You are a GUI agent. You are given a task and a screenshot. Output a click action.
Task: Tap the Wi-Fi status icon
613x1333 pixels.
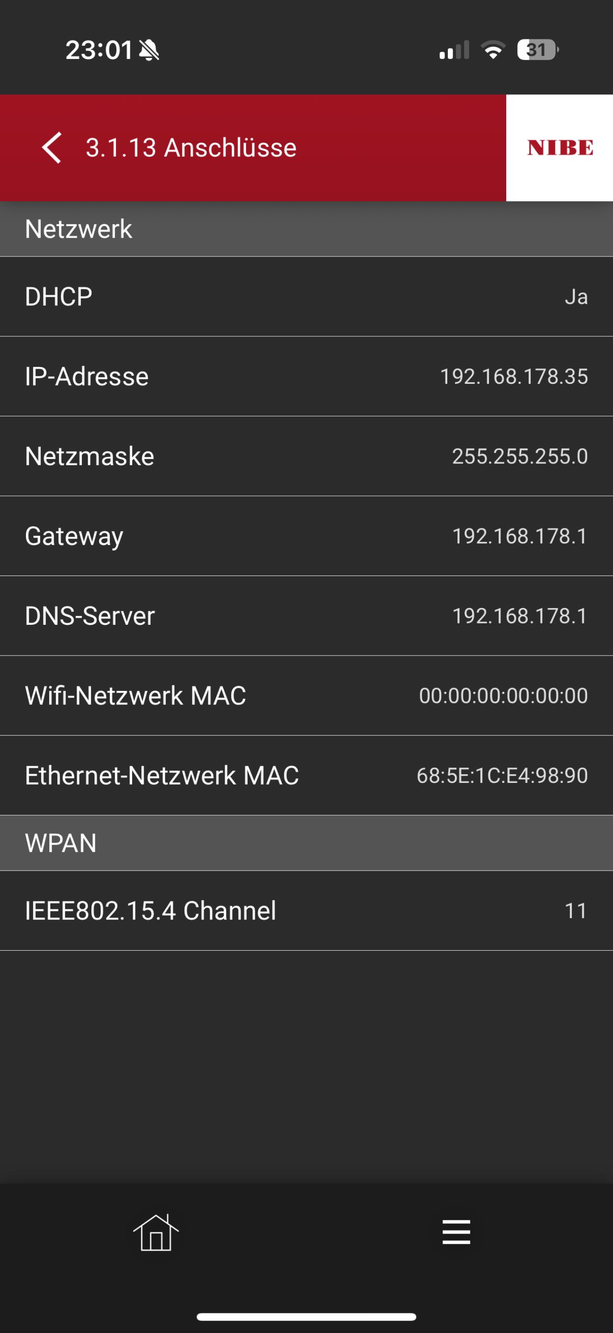(x=493, y=50)
